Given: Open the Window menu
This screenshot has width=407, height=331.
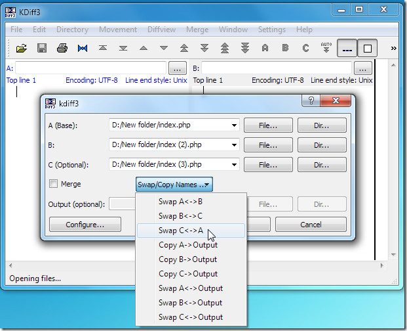Looking at the screenshot, I should point(233,30).
